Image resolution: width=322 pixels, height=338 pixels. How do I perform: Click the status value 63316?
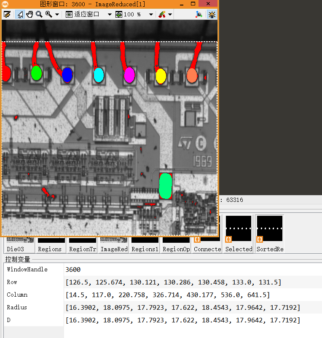coord(234,200)
